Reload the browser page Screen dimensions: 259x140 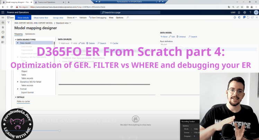(x=11, y=7)
